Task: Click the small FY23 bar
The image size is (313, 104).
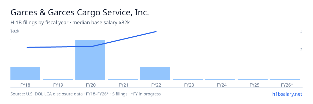Action: [x=188, y=80]
